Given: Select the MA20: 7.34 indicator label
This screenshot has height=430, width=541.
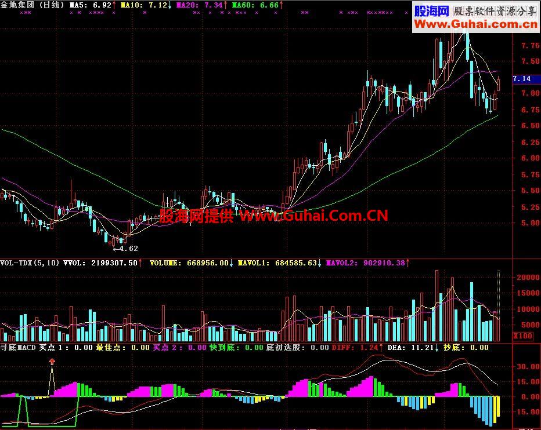Looking at the screenshot, I should (202, 5).
